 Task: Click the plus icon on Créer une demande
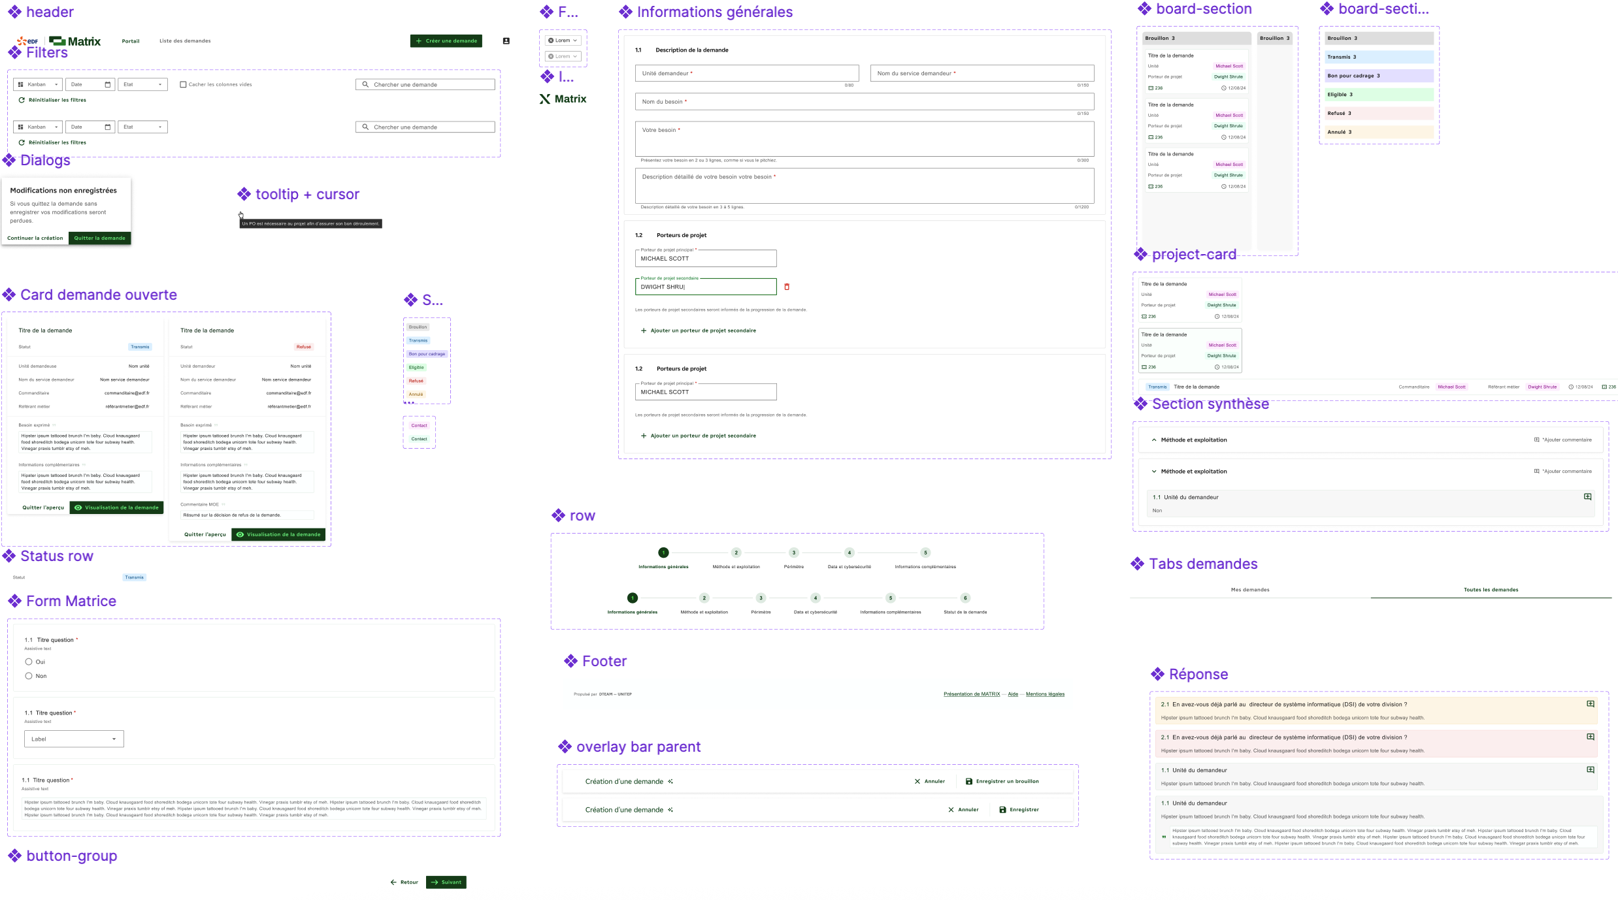point(419,41)
